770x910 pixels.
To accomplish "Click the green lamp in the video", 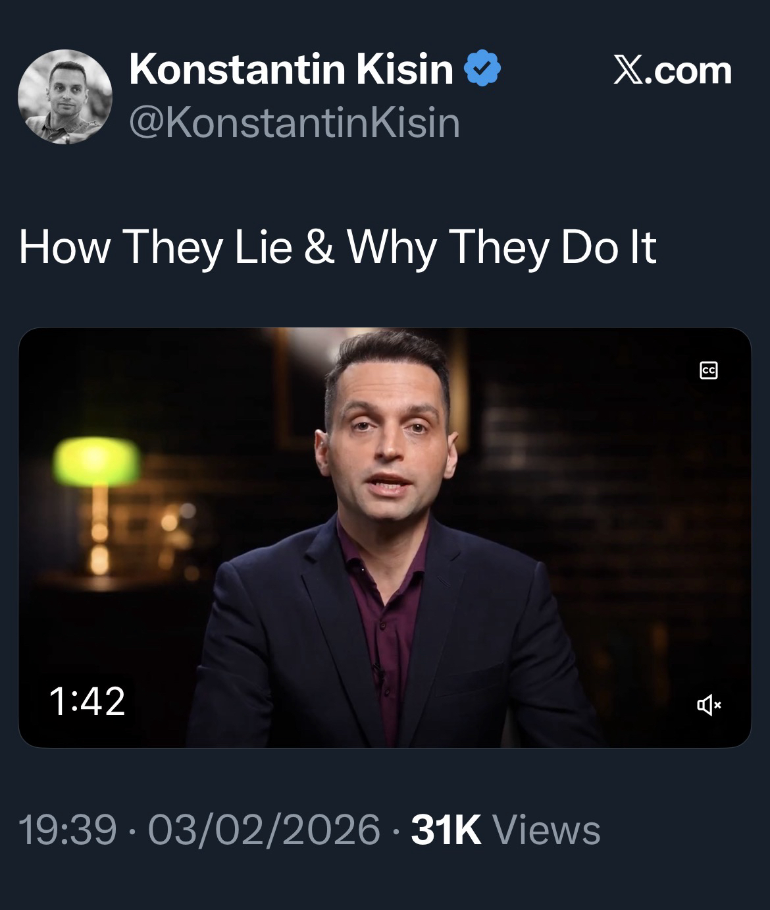I will coord(96,459).
